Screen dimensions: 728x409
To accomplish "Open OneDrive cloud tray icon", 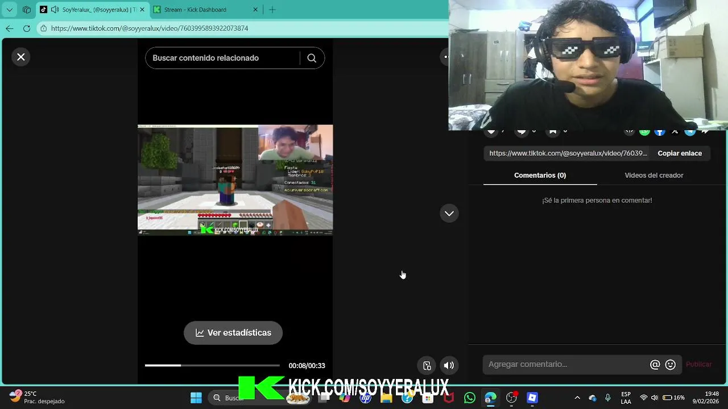I will coord(593,398).
